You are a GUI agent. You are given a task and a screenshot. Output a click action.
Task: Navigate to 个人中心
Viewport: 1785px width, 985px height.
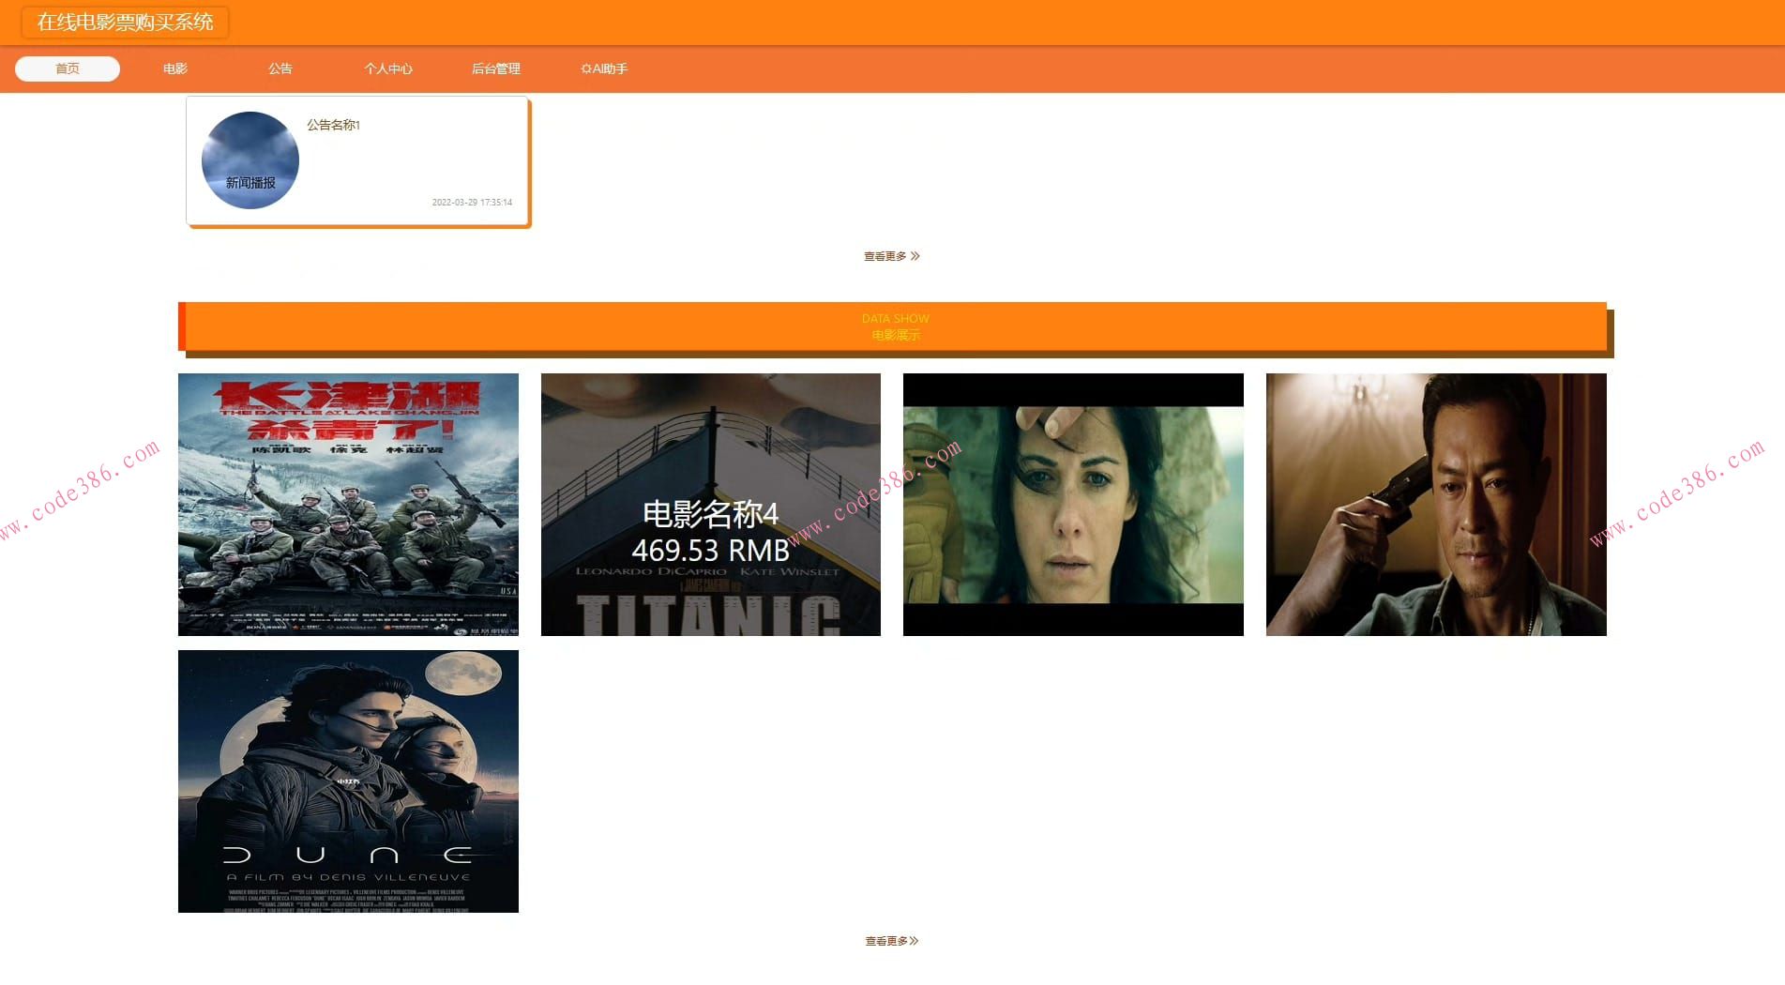pos(388,68)
